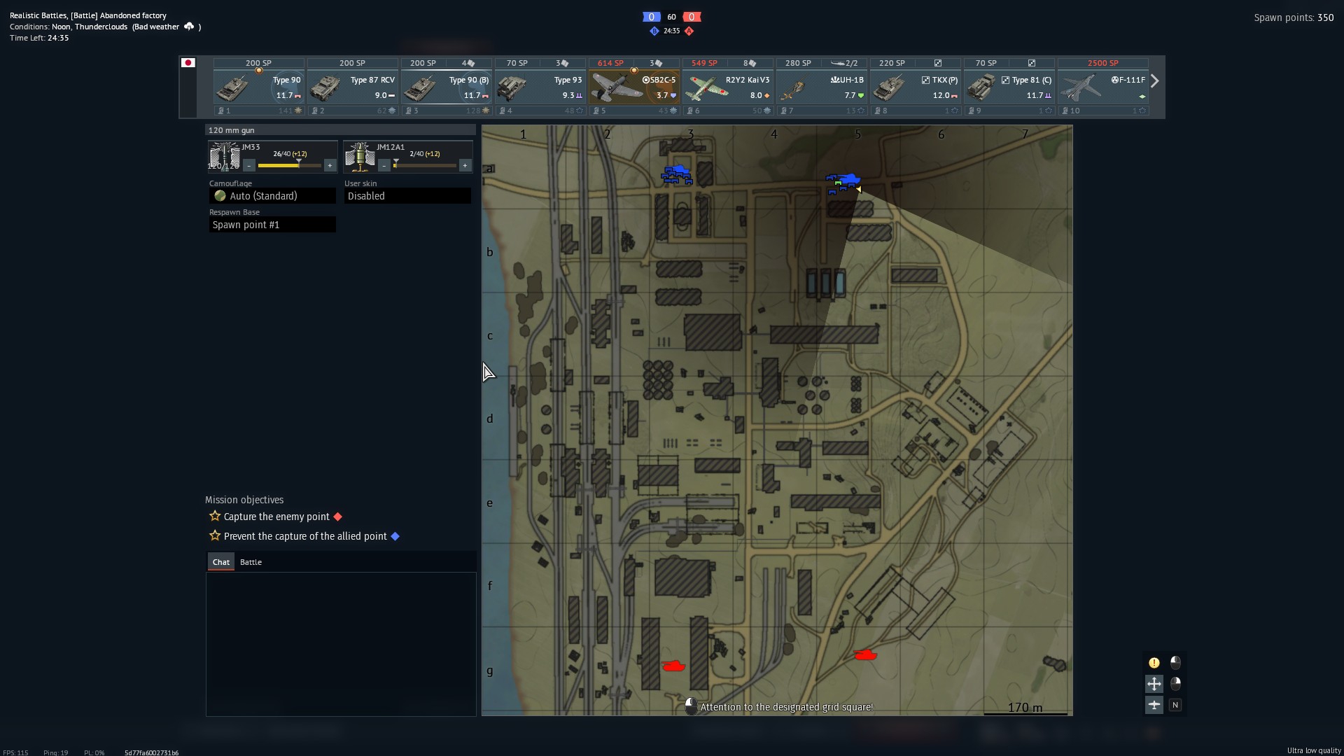Select the Type 87 RCV vehicle slot
1344x756 pixels.
pos(353,87)
